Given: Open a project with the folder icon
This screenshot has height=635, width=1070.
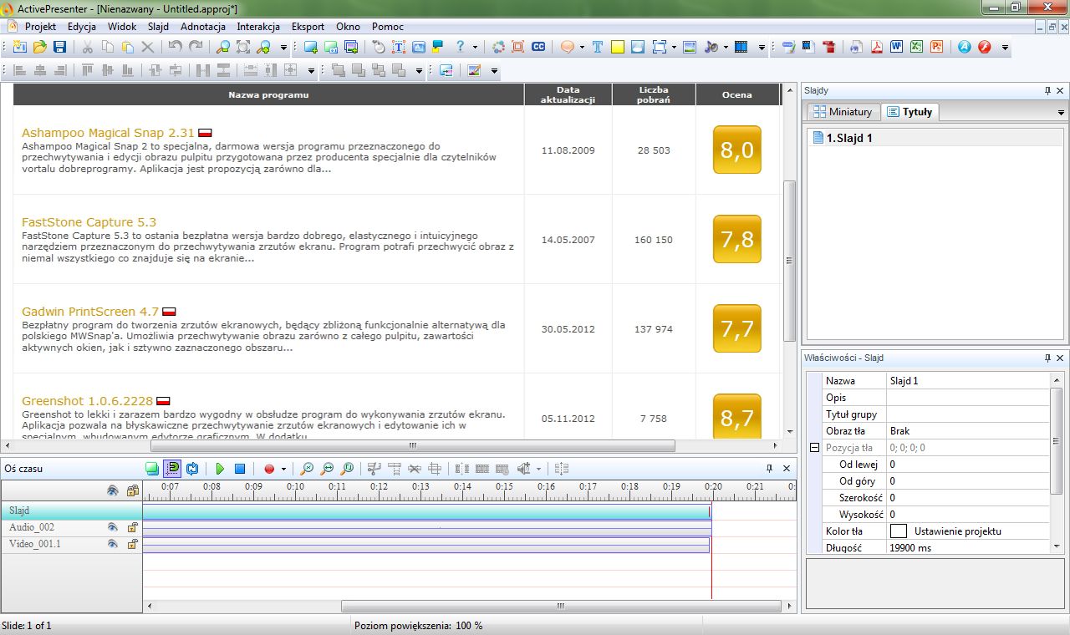Looking at the screenshot, I should tap(39, 48).
